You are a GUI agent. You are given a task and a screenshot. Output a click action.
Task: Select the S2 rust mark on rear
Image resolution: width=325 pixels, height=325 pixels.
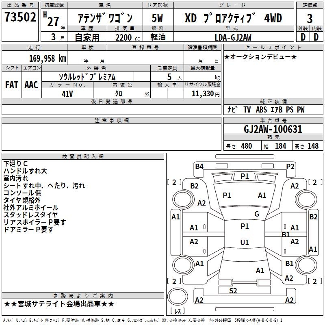(x=233, y=290)
